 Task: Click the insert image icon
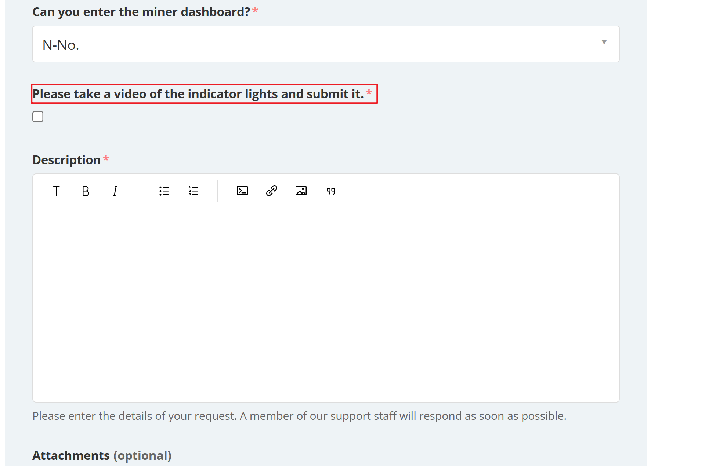pyautogui.click(x=302, y=190)
